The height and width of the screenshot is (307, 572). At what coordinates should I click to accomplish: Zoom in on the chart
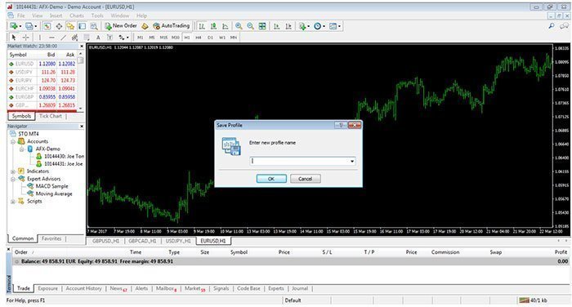[x=239, y=26]
